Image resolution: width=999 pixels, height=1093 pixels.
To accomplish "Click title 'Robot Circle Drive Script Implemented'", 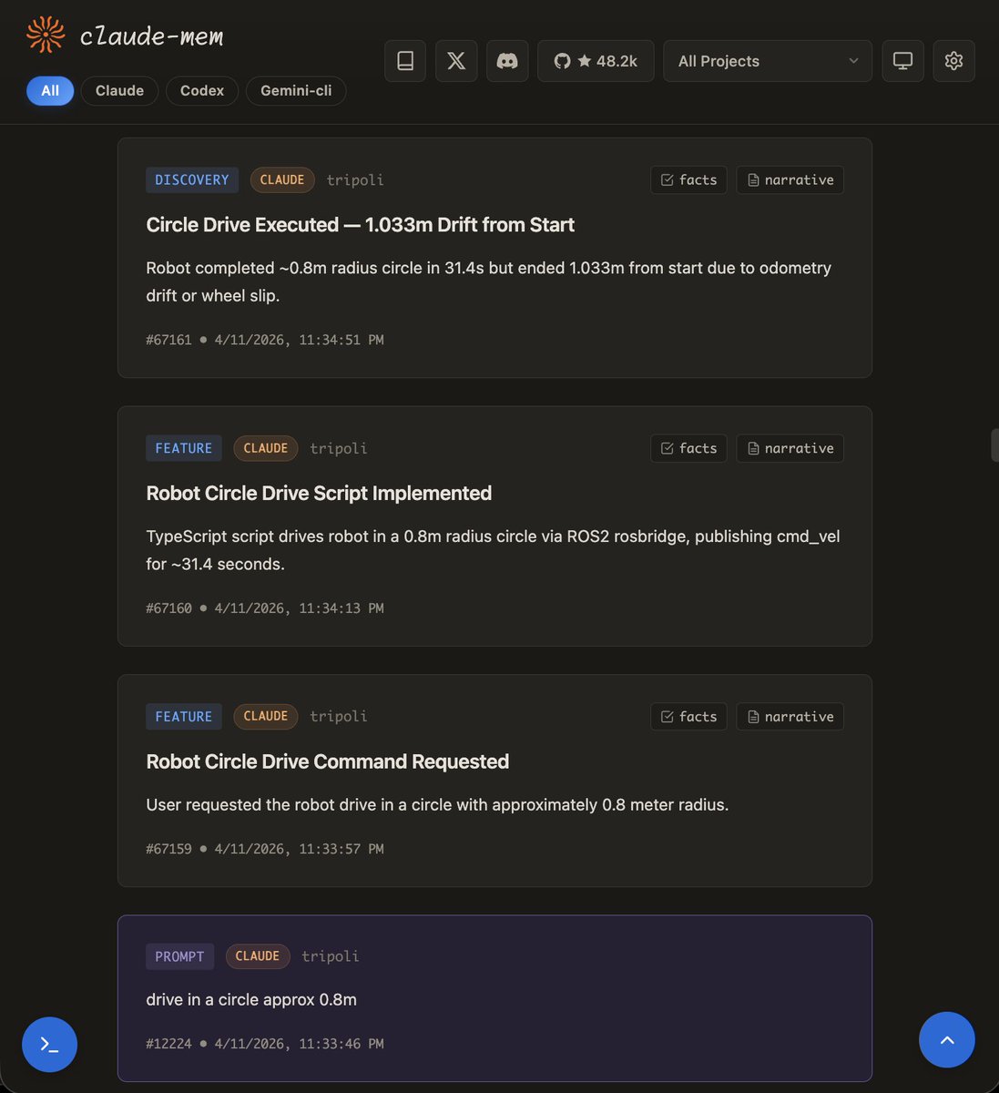I will click(319, 494).
